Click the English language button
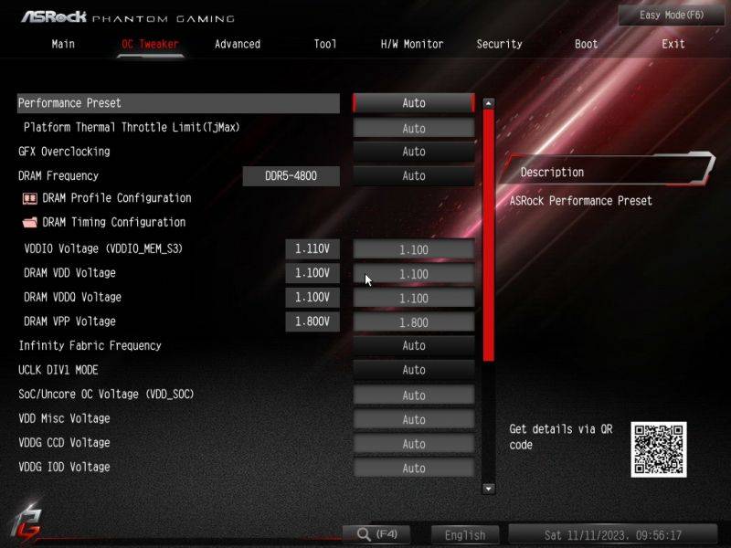Viewport: 731px width, 548px height. pyautogui.click(x=465, y=535)
